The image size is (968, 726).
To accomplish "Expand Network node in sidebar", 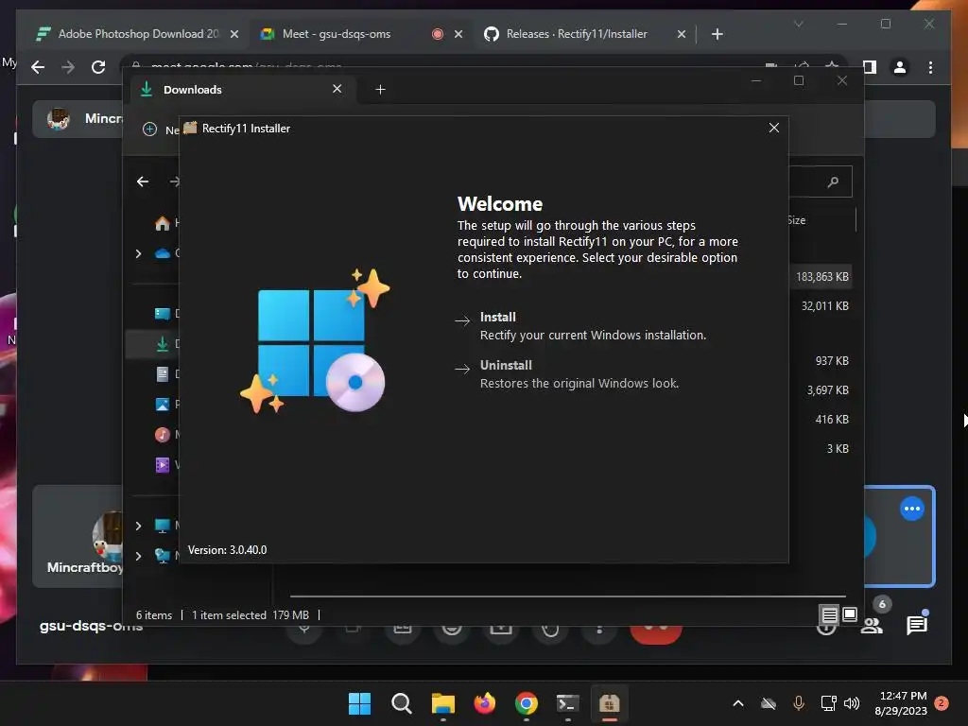I will pyautogui.click(x=138, y=556).
